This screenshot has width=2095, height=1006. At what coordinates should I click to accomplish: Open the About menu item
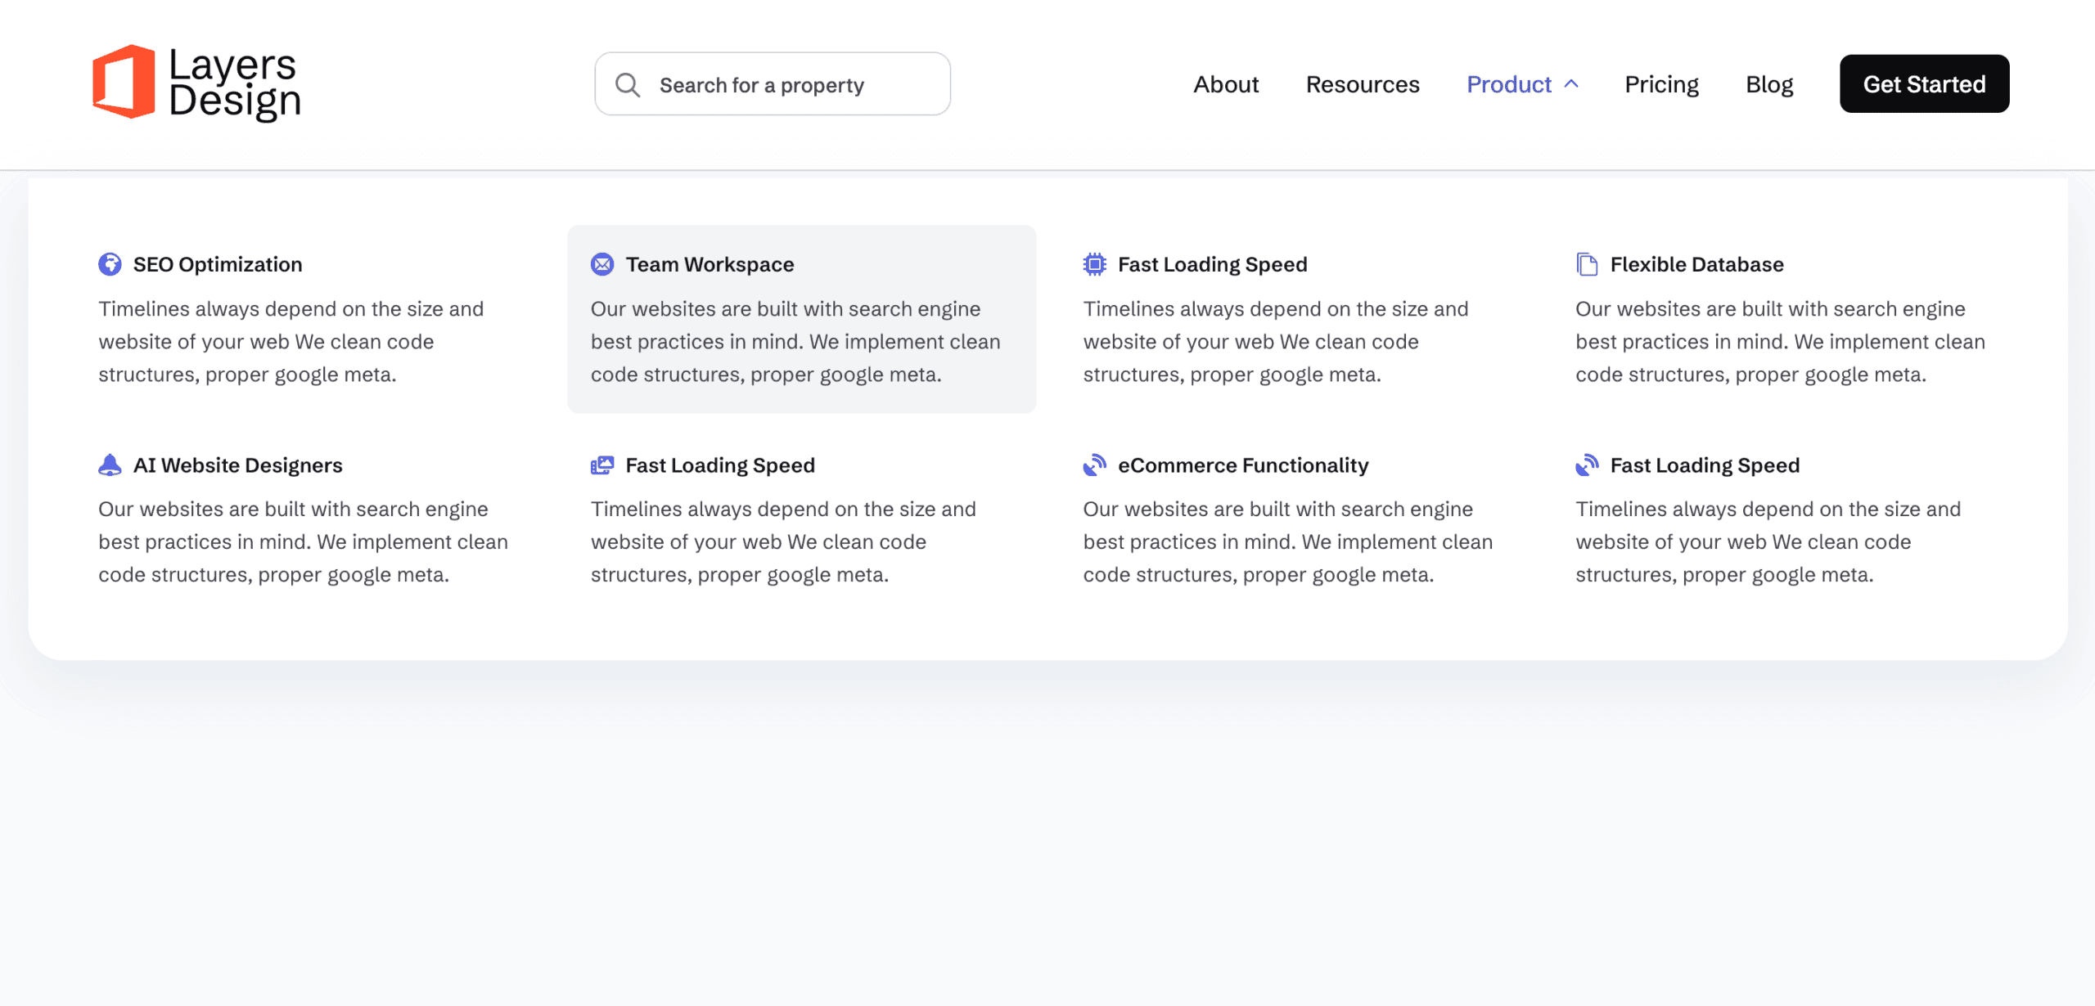(x=1225, y=84)
